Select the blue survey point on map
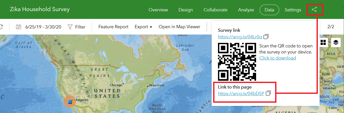The width and height of the screenshot is (344, 113). 70,102
